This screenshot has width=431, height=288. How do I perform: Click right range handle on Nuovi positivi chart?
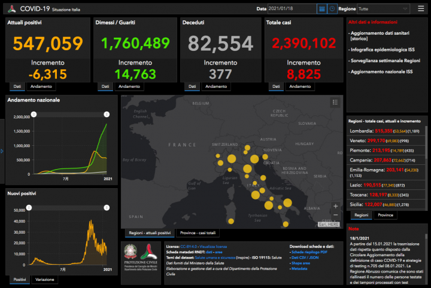[107, 207]
